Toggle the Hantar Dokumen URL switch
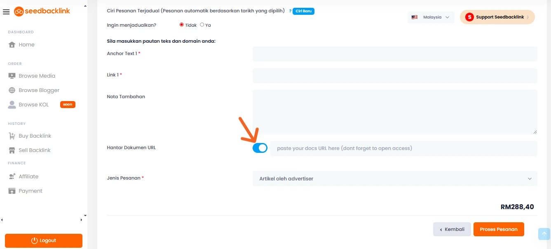The width and height of the screenshot is (551, 249). click(x=260, y=148)
